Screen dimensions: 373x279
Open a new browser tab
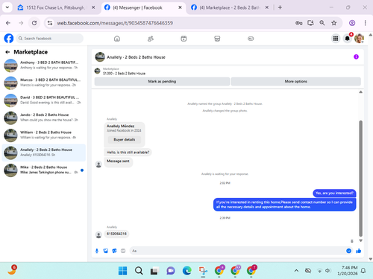(x=280, y=7)
